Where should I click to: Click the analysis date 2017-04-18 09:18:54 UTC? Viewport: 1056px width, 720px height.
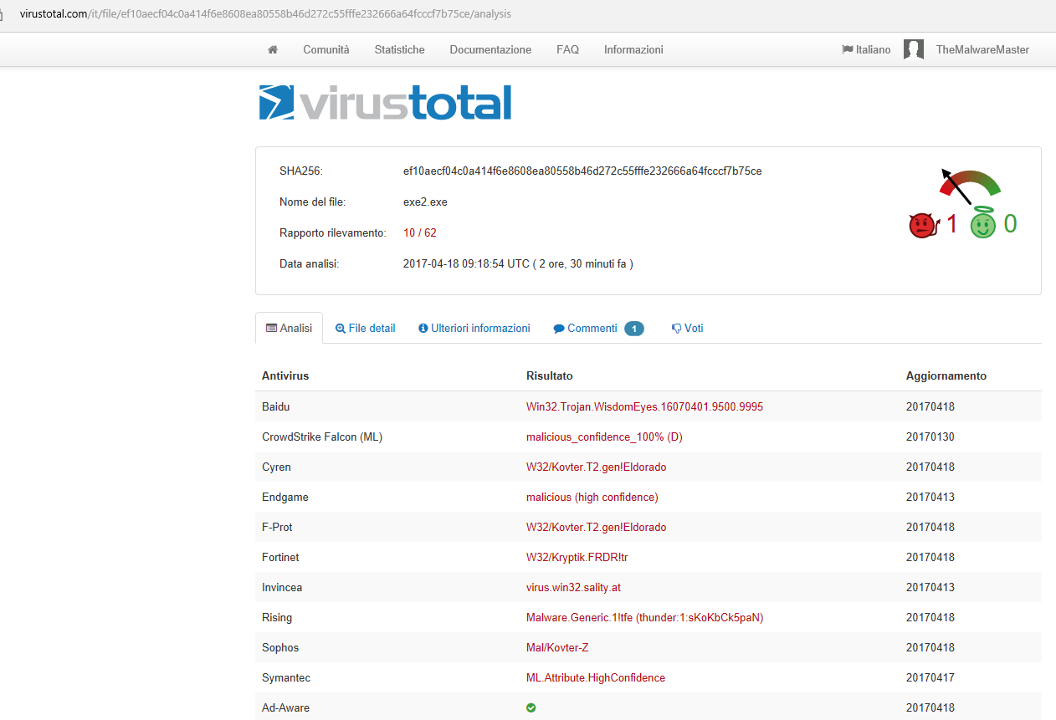(466, 263)
